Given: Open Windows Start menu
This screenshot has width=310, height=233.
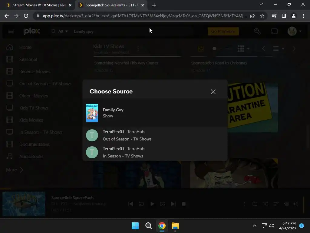Looking at the screenshot, I should (x=135, y=226).
